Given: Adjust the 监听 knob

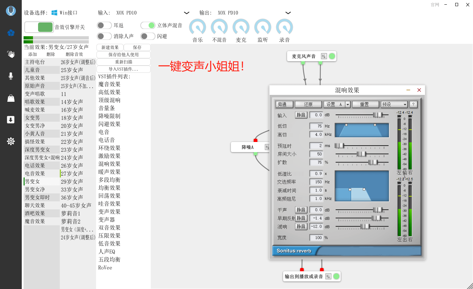Looking at the screenshot, I should [x=263, y=27].
